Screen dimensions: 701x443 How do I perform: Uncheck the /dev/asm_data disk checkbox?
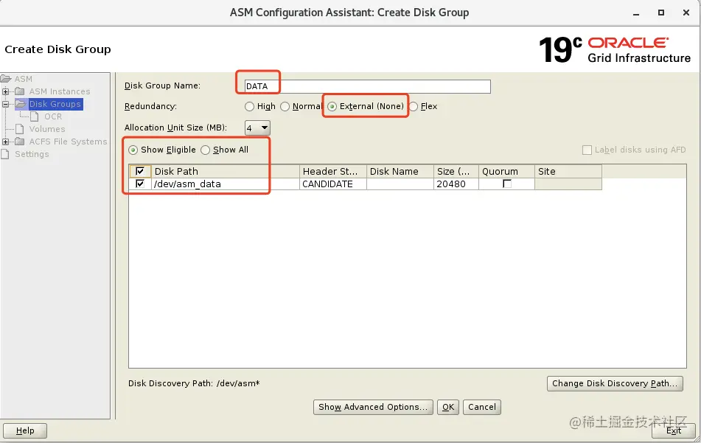point(140,184)
